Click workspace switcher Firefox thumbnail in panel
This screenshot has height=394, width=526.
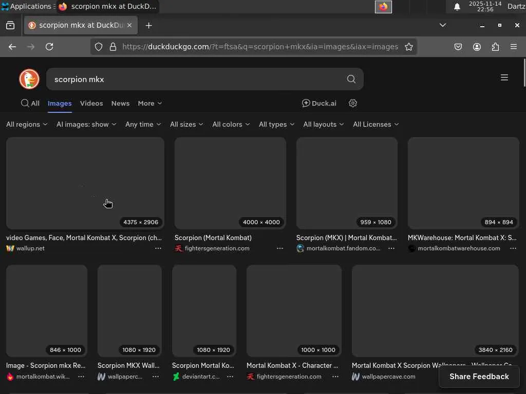(383, 7)
